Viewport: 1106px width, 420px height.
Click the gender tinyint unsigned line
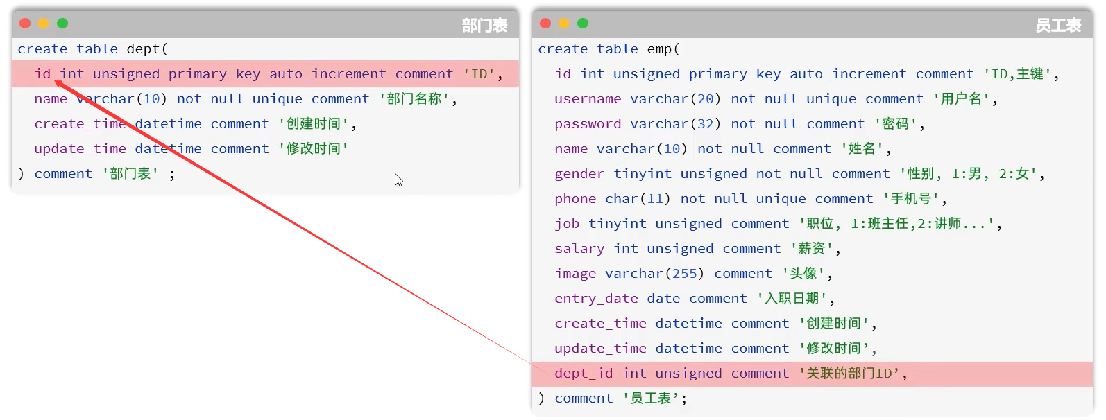click(799, 174)
